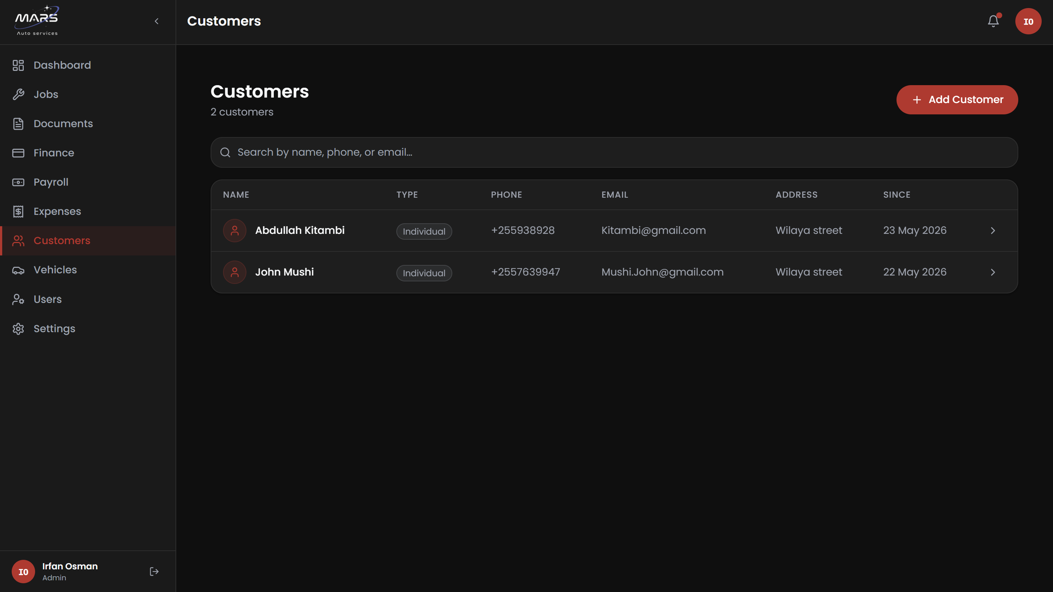Image resolution: width=1053 pixels, height=592 pixels.
Task: Click email Mushi.John@gmail.com
Action: point(662,272)
